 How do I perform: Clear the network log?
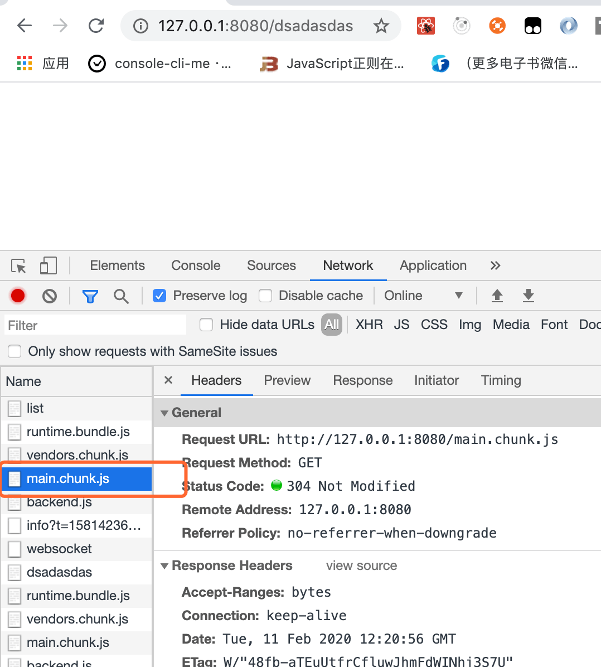coord(50,296)
